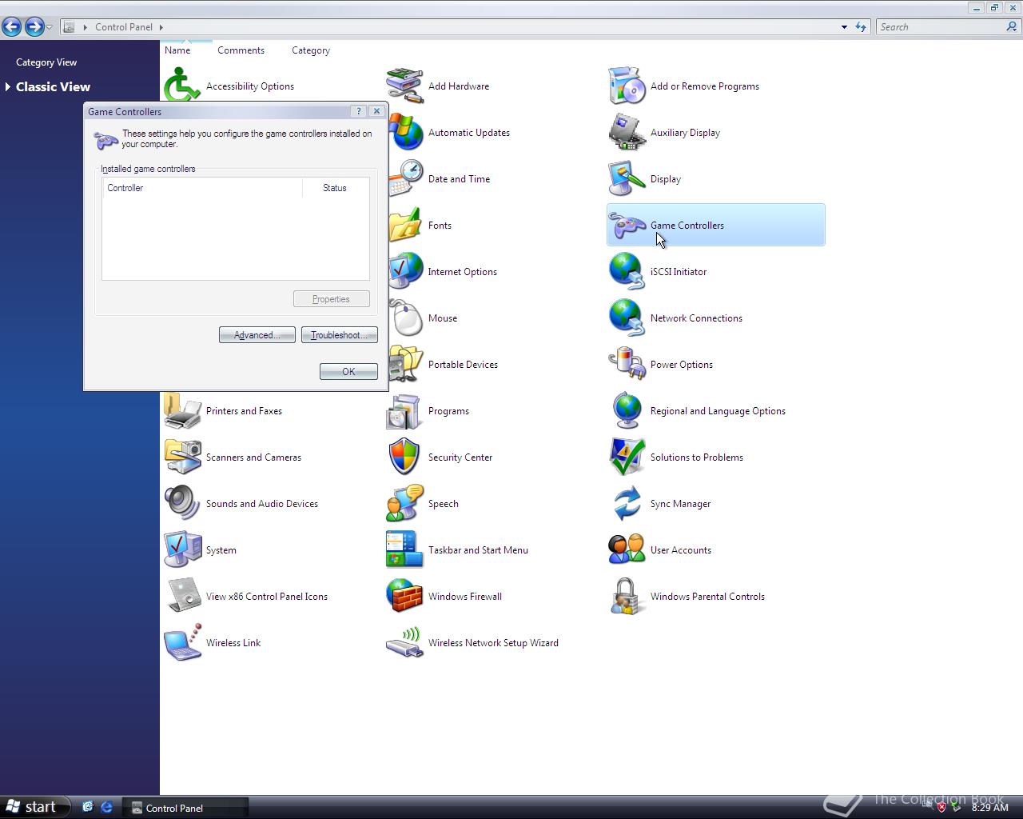Open View x86 Control Panel Icons
This screenshot has height=819, width=1023.
coord(182,597)
